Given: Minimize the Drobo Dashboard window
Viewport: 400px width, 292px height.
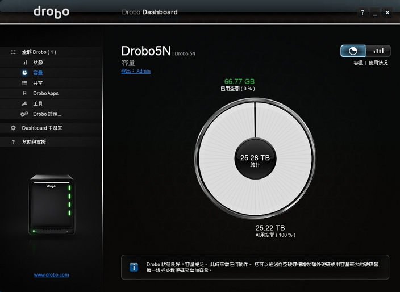Looking at the screenshot, I should tap(375, 12).
